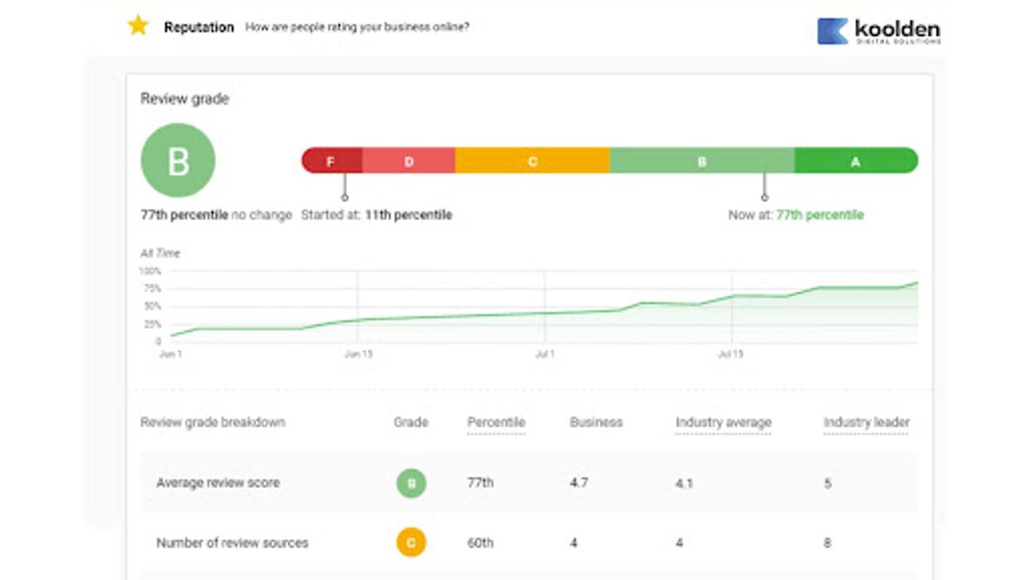
Task: Click the Jul 1 point on trend chart
Action: pyautogui.click(x=545, y=313)
